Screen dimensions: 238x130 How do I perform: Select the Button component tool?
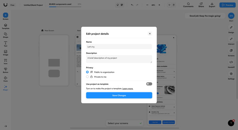[x=5, y=70]
